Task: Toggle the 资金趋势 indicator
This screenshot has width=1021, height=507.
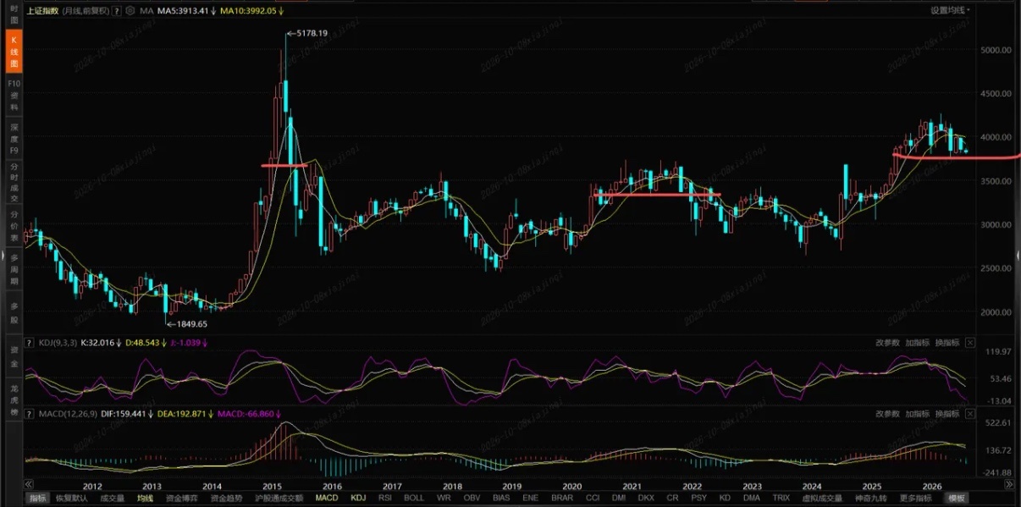Action: (225, 498)
